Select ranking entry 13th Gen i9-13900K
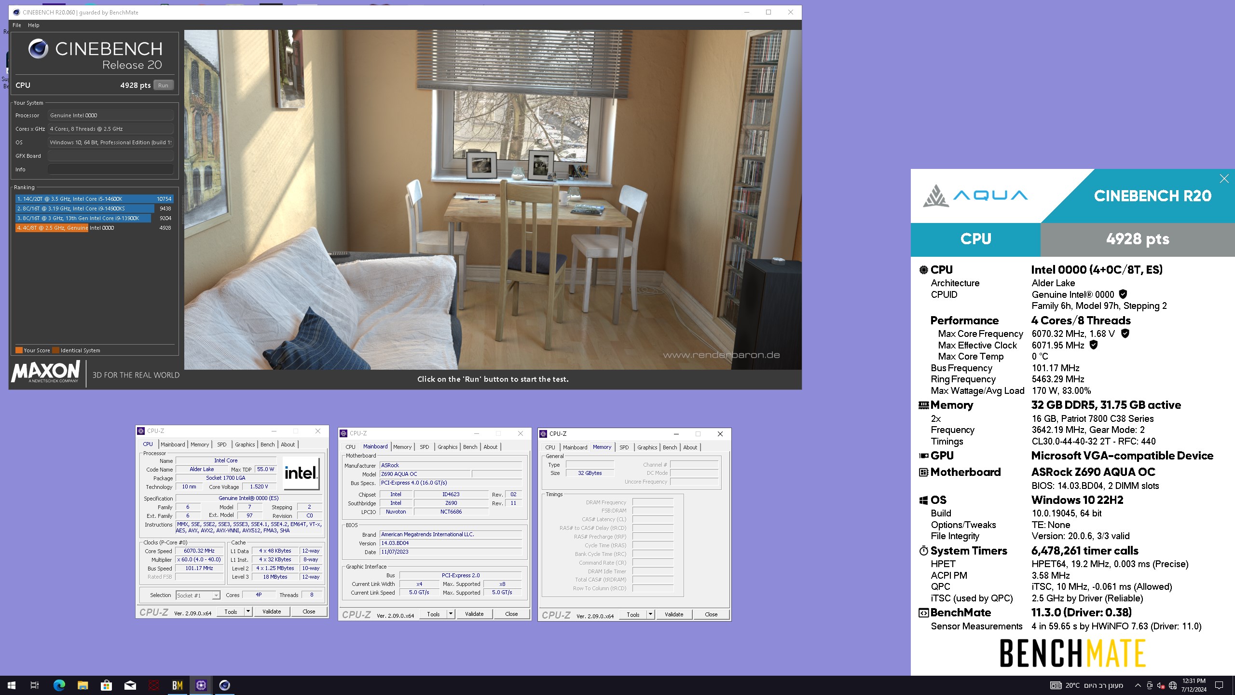1235x695 pixels. tap(94, 218)
